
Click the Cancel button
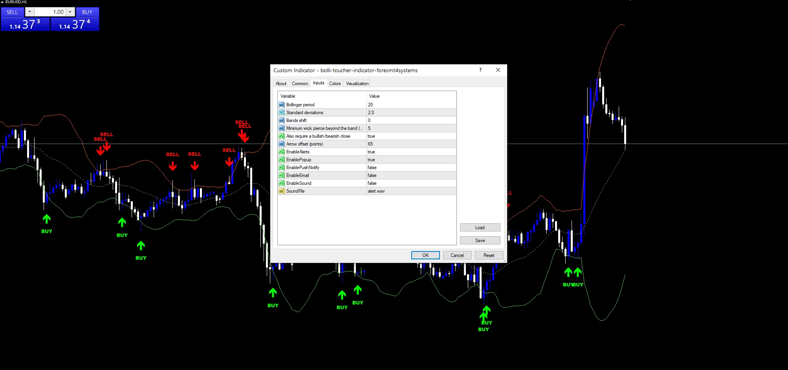point(457,255)
